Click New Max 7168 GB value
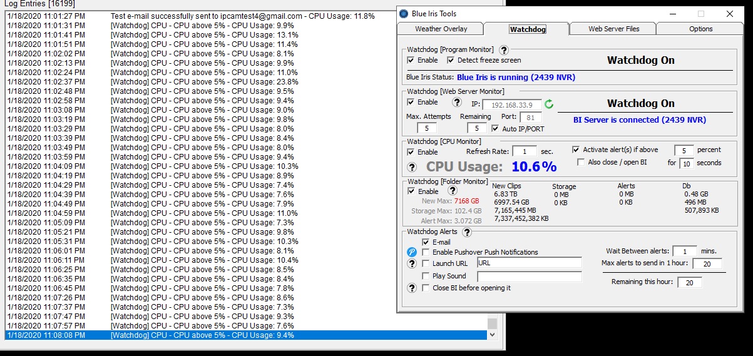 [466, 201]
